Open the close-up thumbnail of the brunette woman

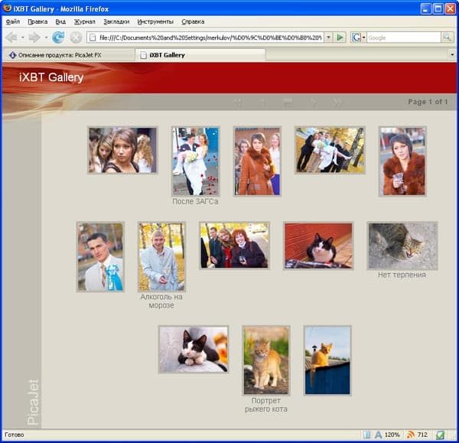[x=122, y=150]
